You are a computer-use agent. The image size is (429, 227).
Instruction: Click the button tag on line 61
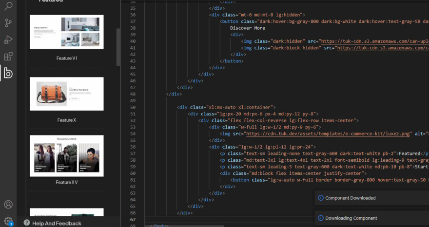(241, 180)
